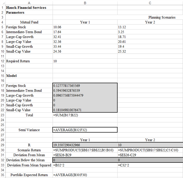This screenshot has width=183, height=178.
Task: Select cell with value 32.36
Action: point(85,42)
